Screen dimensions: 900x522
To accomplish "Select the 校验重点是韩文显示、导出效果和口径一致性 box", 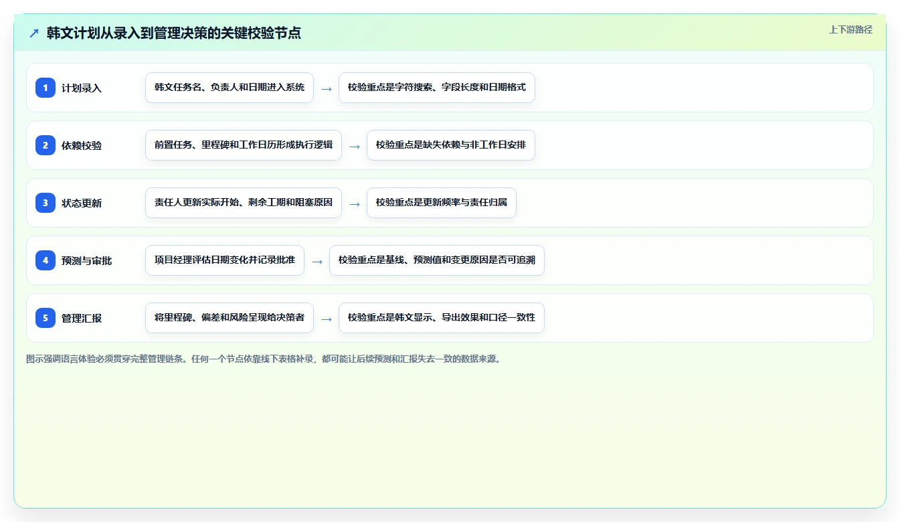I will click(442, 318).
